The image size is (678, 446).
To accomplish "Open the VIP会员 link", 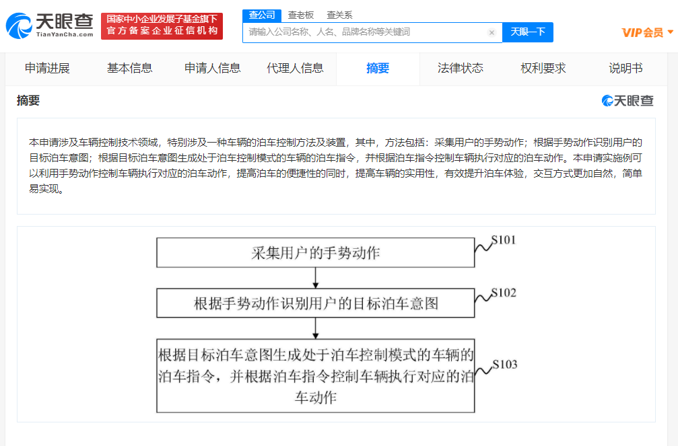I will coord(642,32).
